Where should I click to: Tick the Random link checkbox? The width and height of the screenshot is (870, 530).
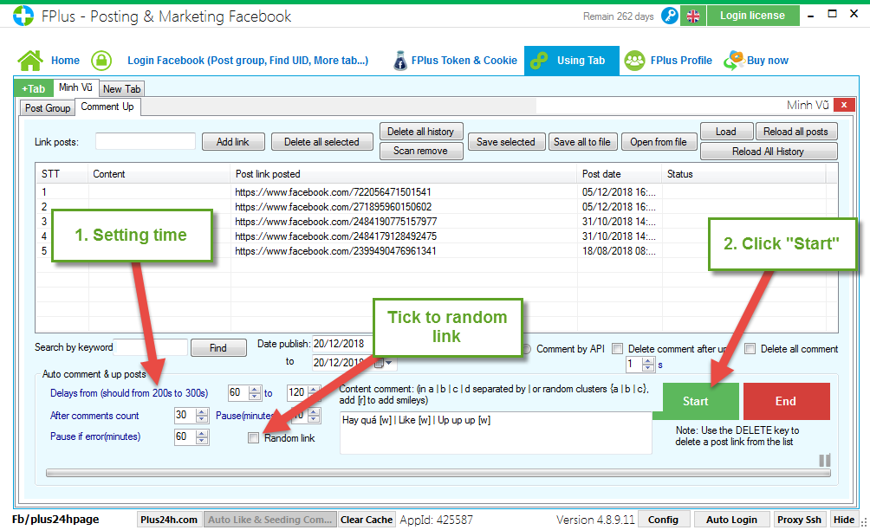point(254,438)
